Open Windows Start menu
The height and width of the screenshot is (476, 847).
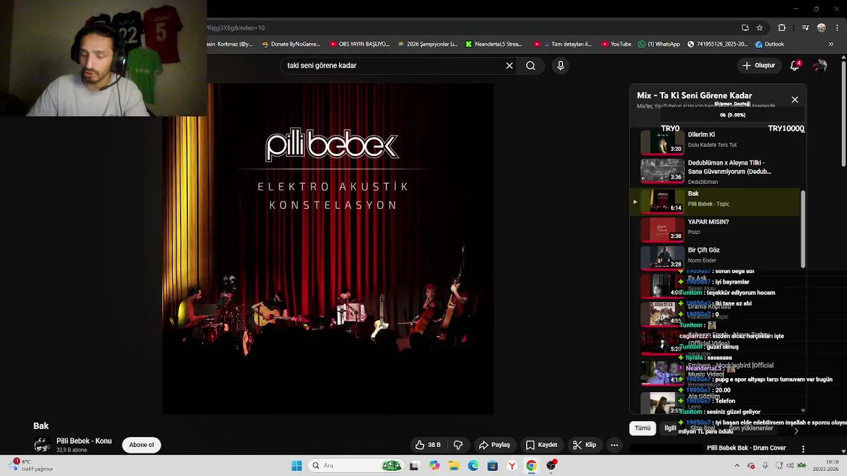click(x=296, y=465)
